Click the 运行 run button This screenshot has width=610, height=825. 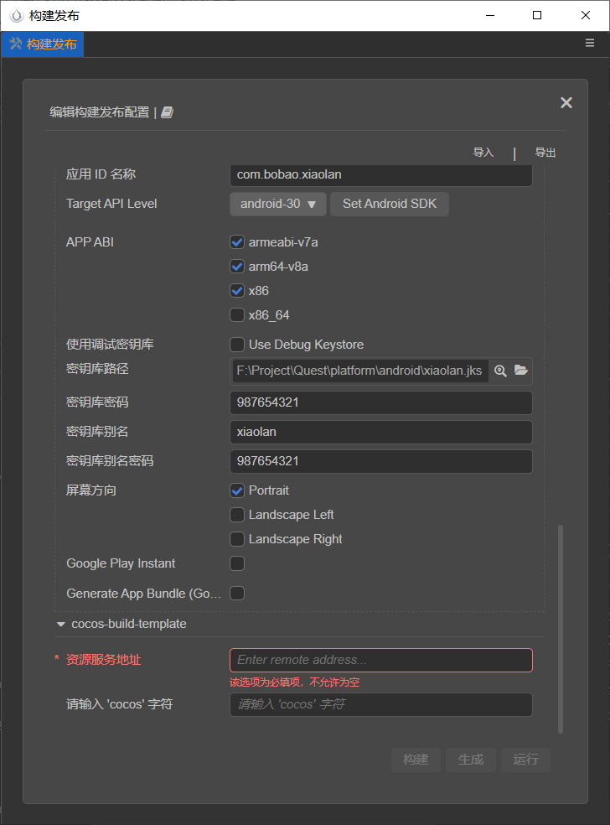click(x=525, y=760)
